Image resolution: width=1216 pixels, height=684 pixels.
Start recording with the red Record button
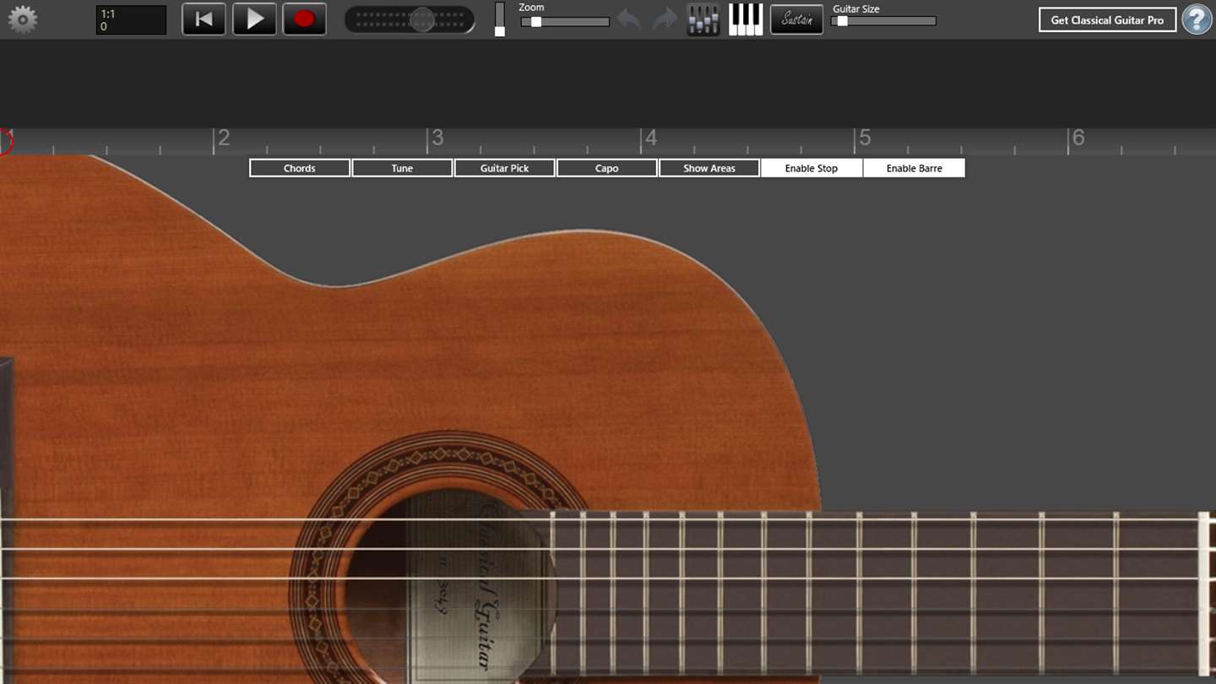tap(305, 19)
